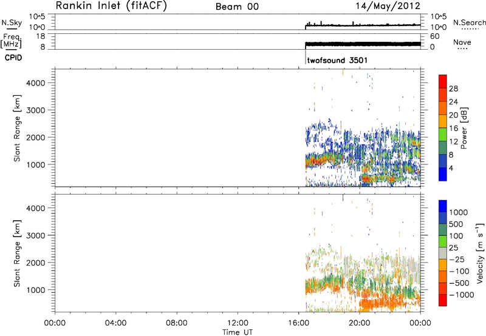The height and width of the screenshot is (336, 486).
Task: Click the "100" velocity colorbar value
Action: pyautogui.click(x=456, y=236)
